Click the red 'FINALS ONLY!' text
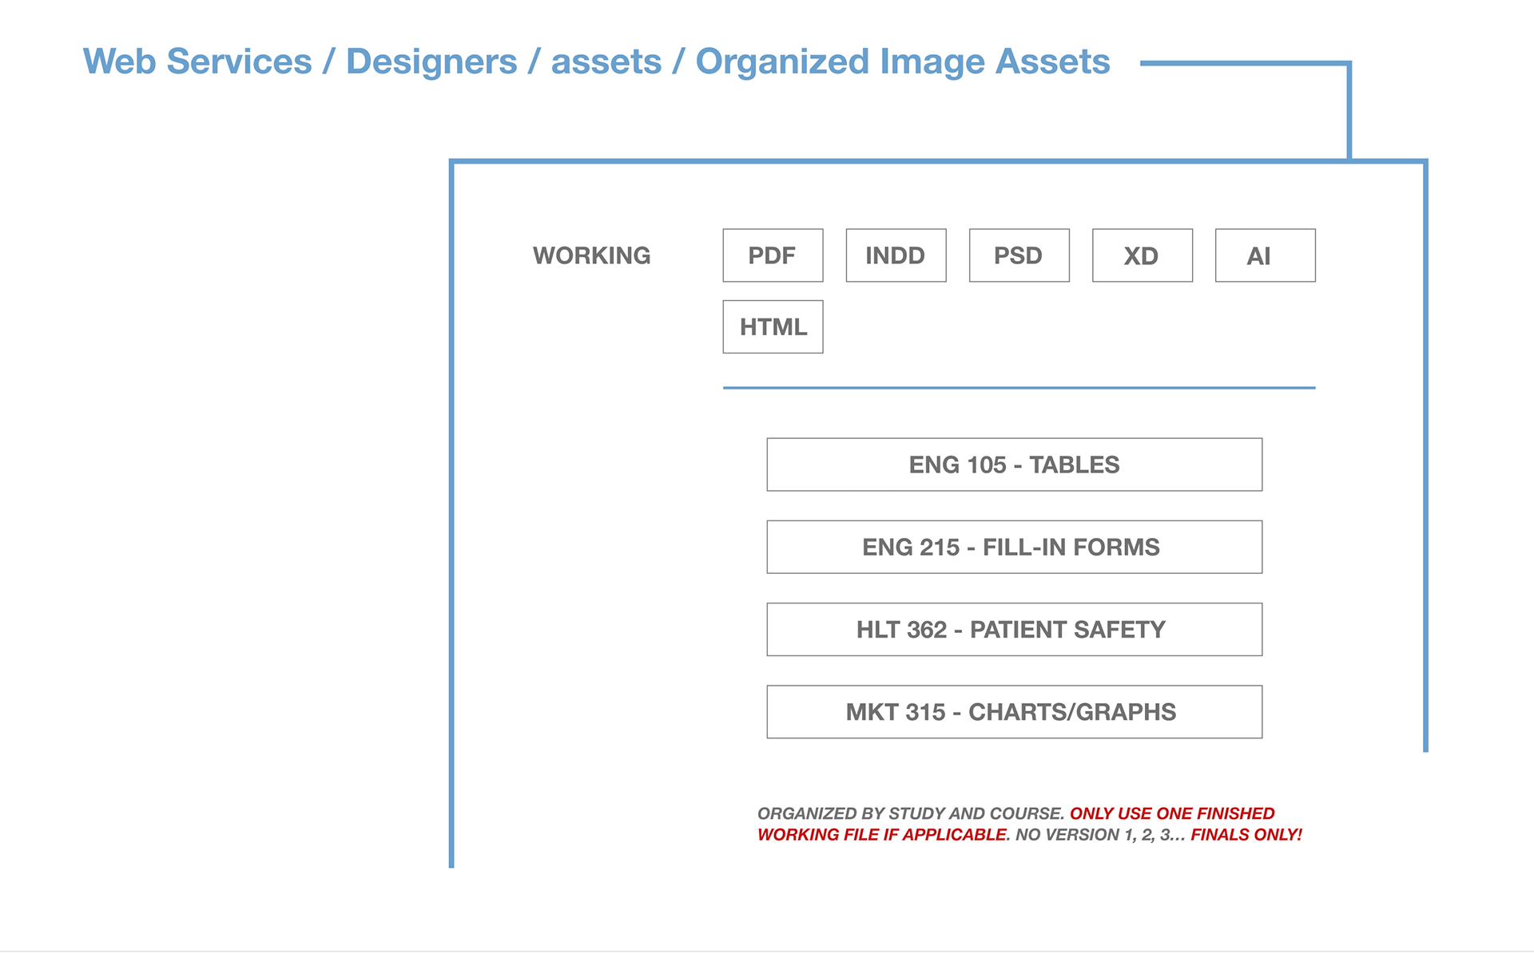This screenshot has width=1534, height=953. [1246, 835]
